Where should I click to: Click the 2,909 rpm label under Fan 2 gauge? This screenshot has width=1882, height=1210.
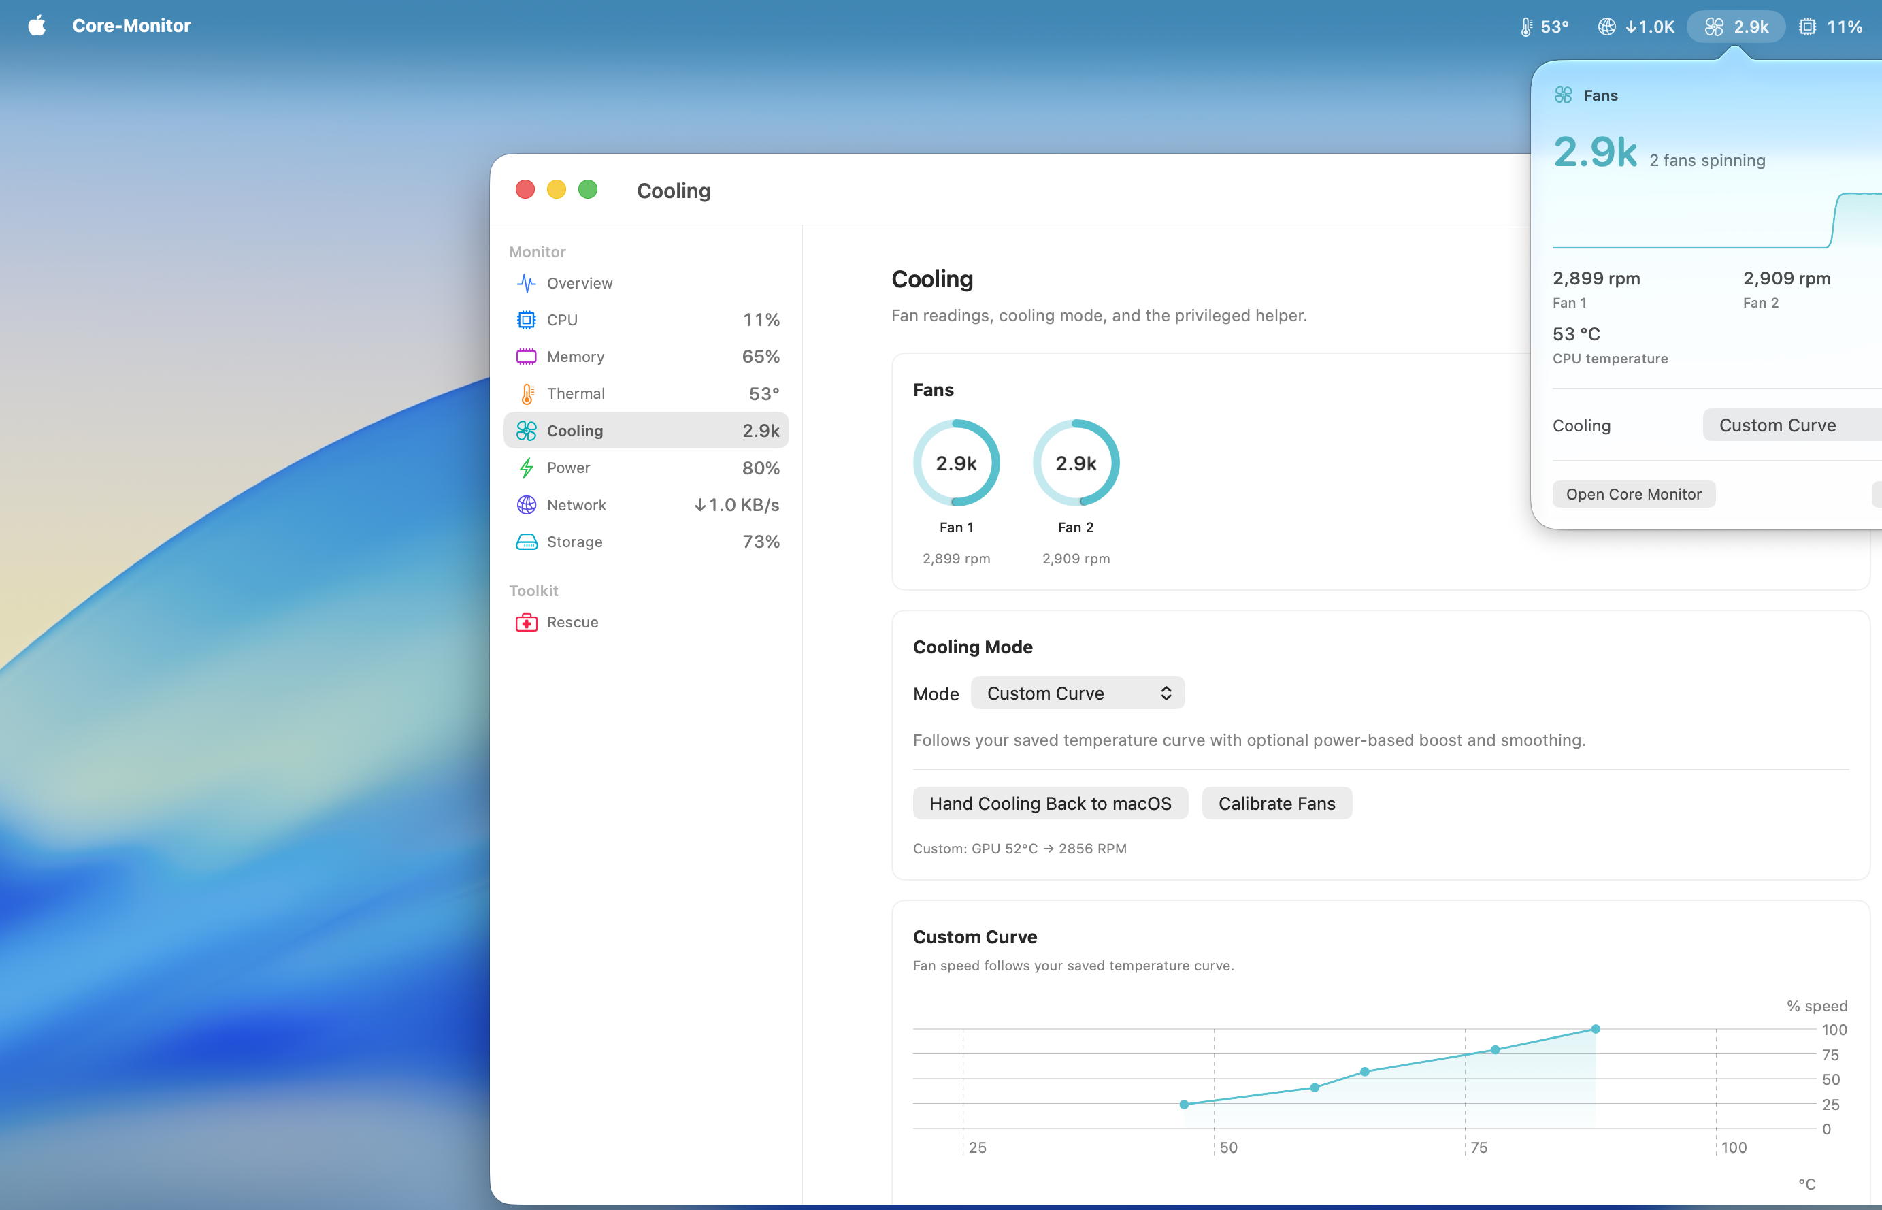[1075, 559]
